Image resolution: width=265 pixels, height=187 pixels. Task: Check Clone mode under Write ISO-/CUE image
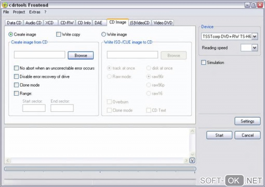(x=109, y=110)
